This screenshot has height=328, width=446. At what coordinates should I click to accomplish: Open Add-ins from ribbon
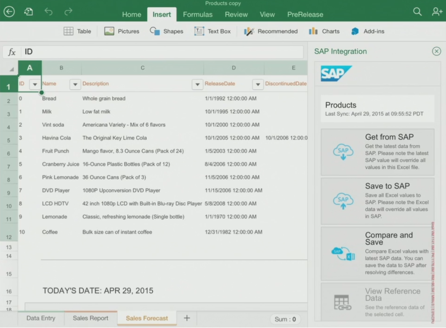click(368, 31)
